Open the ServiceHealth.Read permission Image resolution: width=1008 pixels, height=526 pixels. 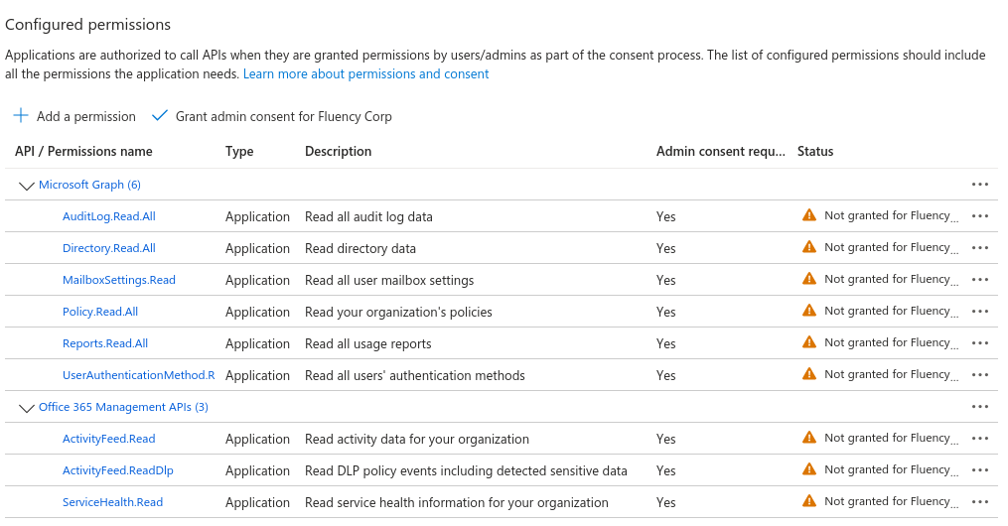click(112, 502)
